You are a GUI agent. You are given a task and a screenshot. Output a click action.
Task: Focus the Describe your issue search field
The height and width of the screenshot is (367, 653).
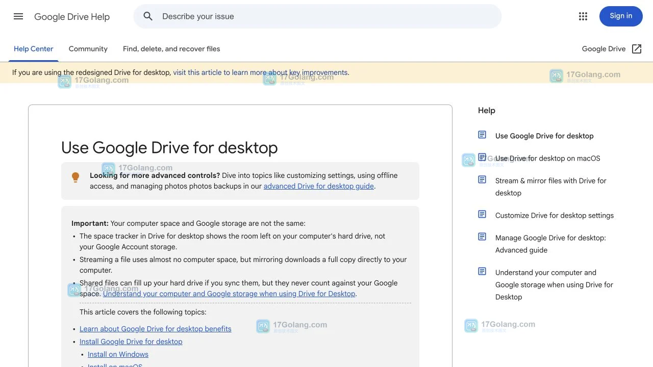(x=317, y=16)
